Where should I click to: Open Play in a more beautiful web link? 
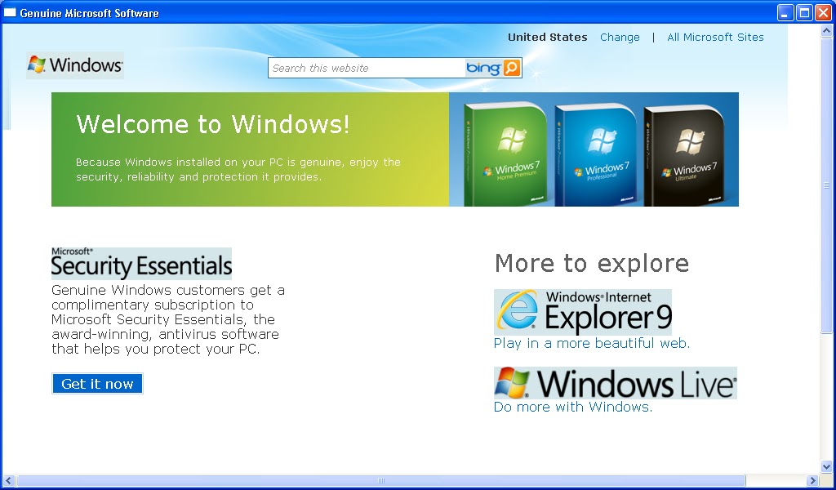pos(591,343)
